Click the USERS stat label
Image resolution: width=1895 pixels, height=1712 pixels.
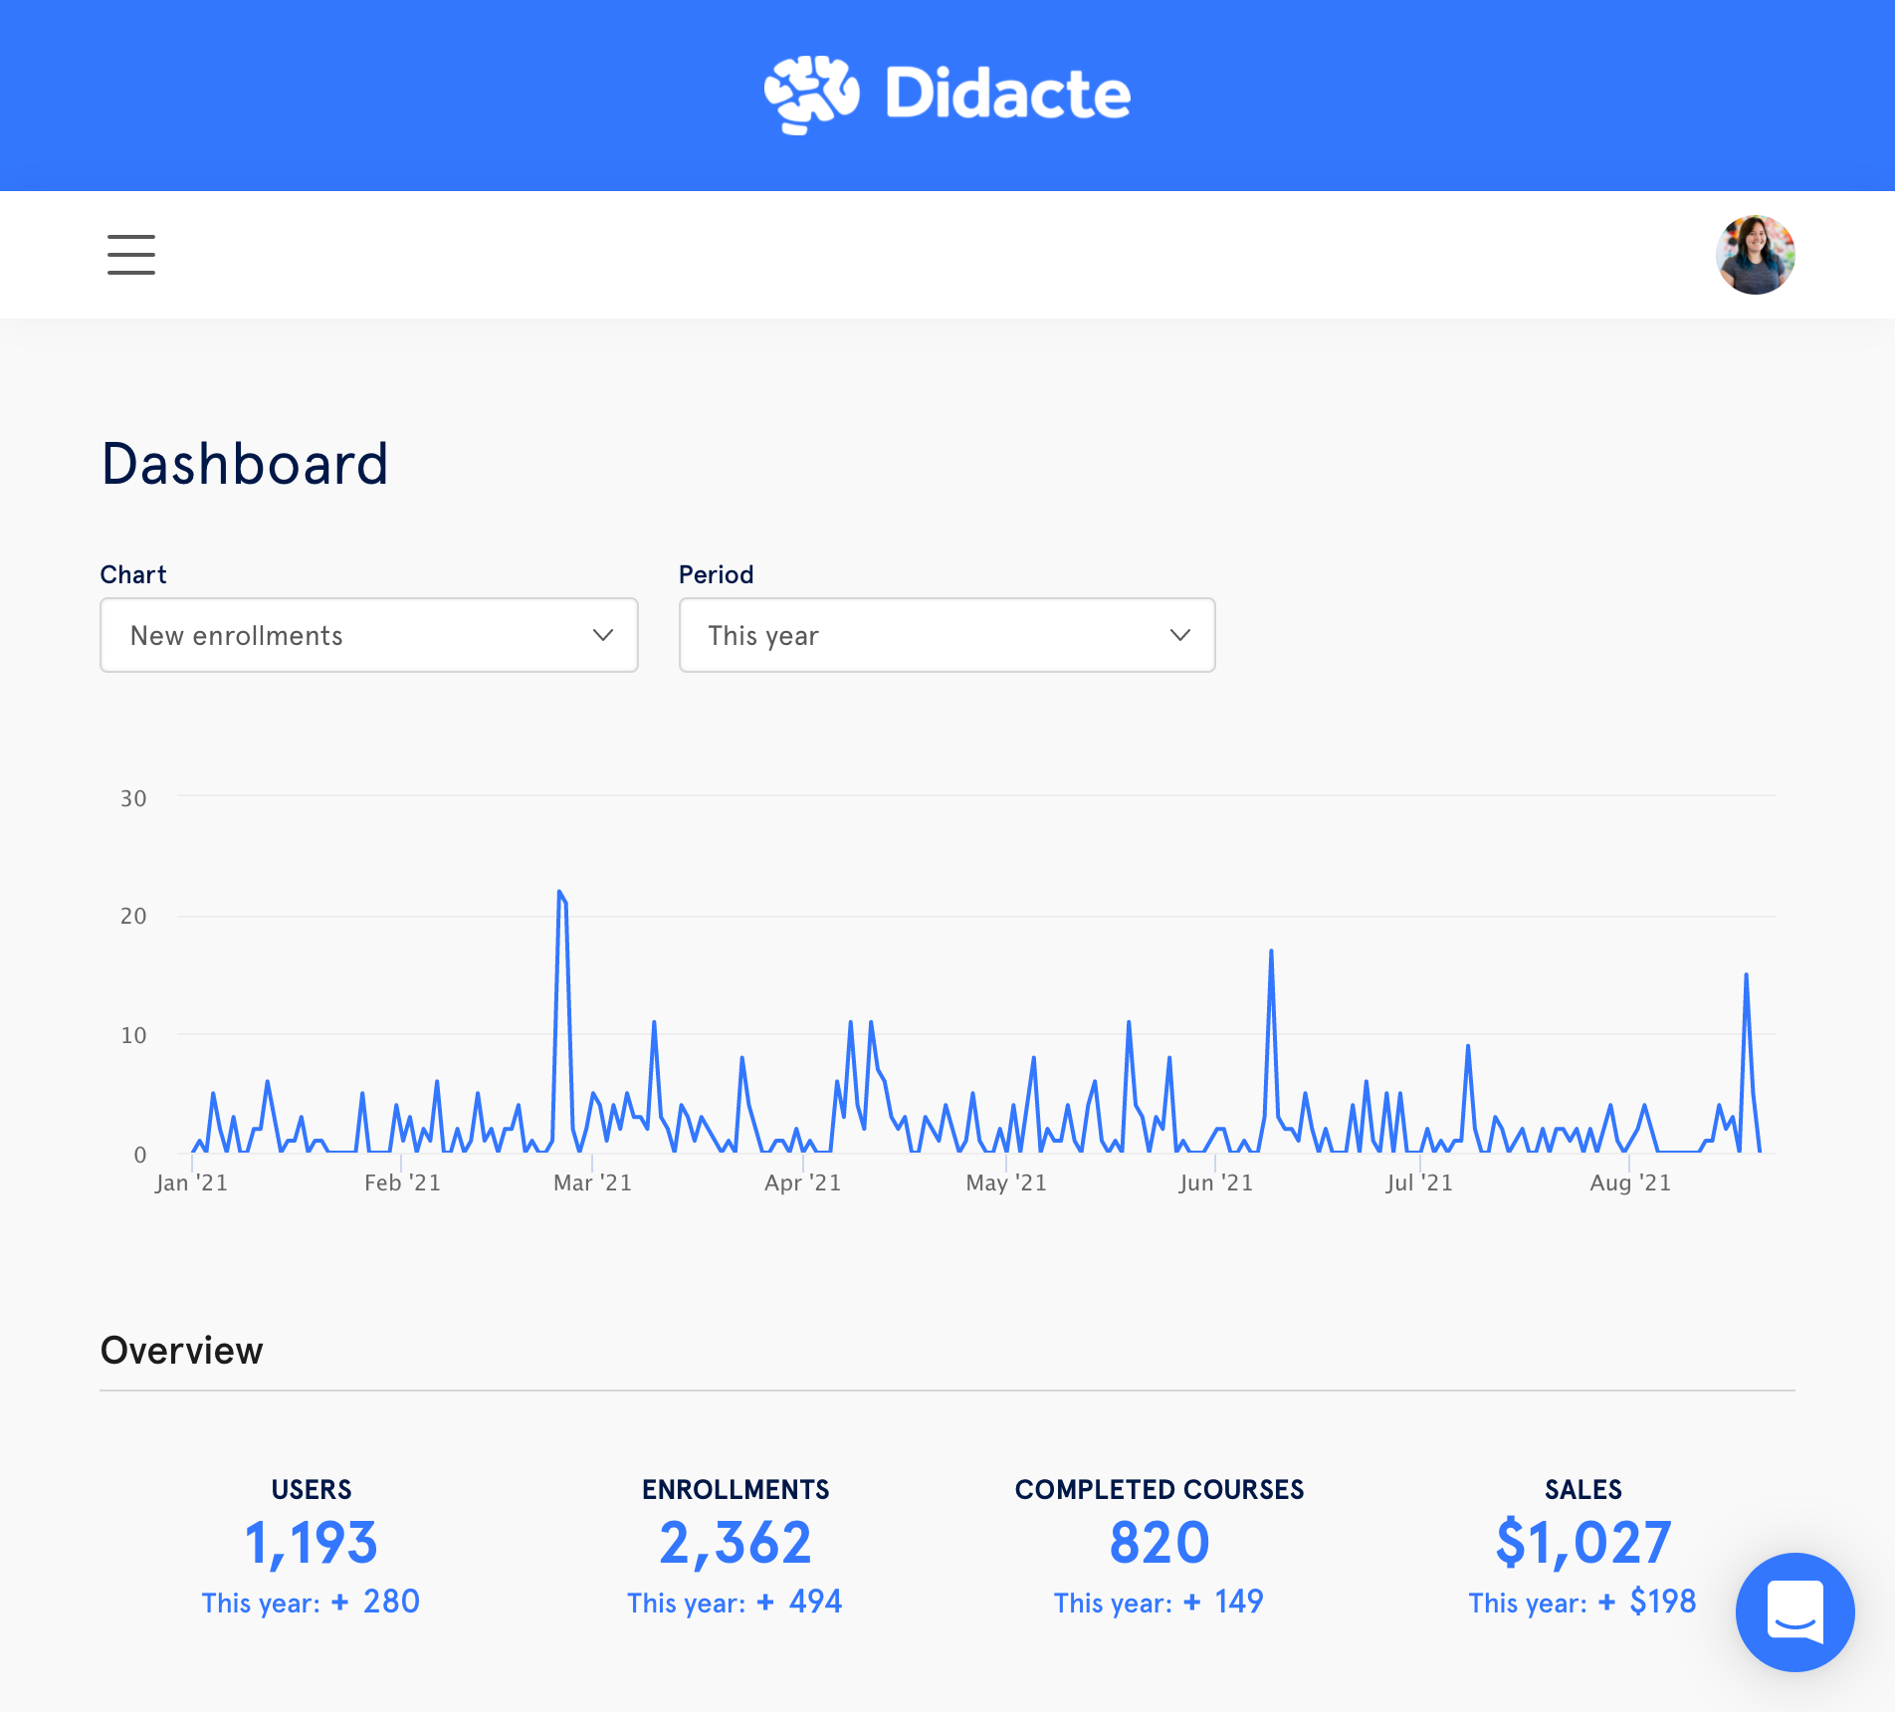point(312,1489)
